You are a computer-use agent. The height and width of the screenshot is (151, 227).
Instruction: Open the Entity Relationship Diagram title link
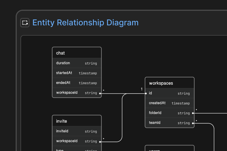pos(85,23)
